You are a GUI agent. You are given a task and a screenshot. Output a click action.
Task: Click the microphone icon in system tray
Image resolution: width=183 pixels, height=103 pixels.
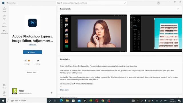146,100
